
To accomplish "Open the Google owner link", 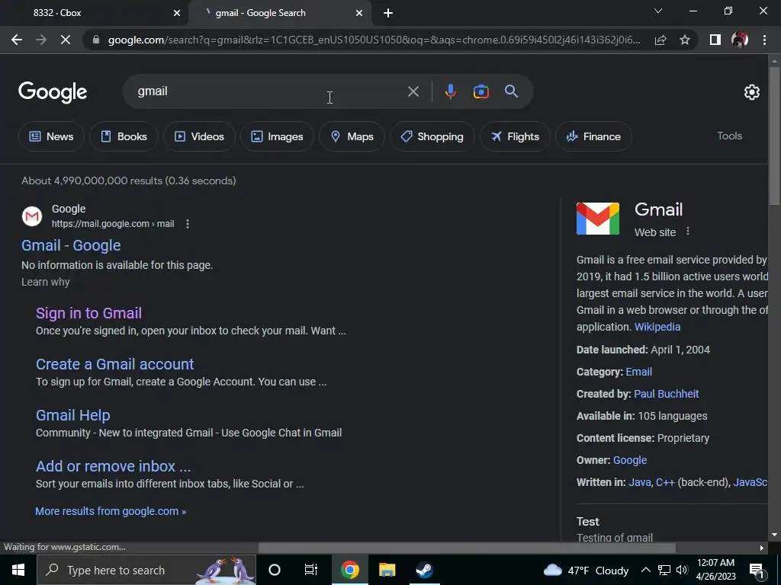I will [629, 460].
